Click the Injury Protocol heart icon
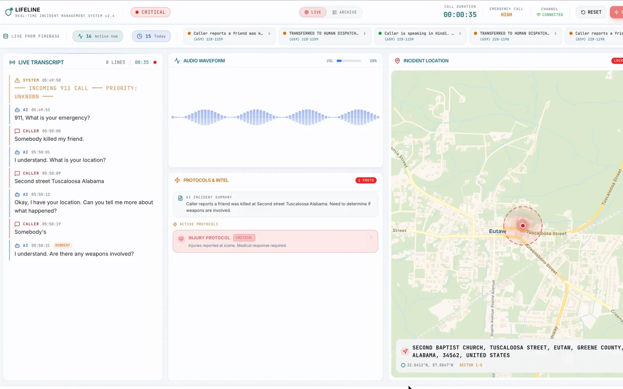Viewport: 623px width, 389px height. (181, 239)
